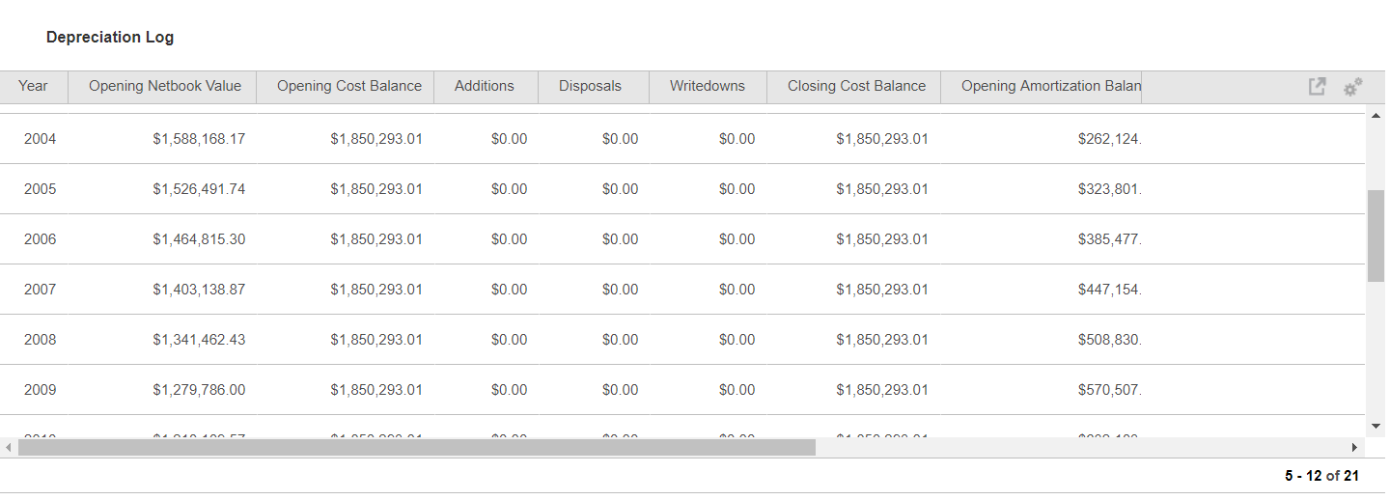Click the export table icon
The width and height of the screenshot is (1390, 500).
(1317, 87)
